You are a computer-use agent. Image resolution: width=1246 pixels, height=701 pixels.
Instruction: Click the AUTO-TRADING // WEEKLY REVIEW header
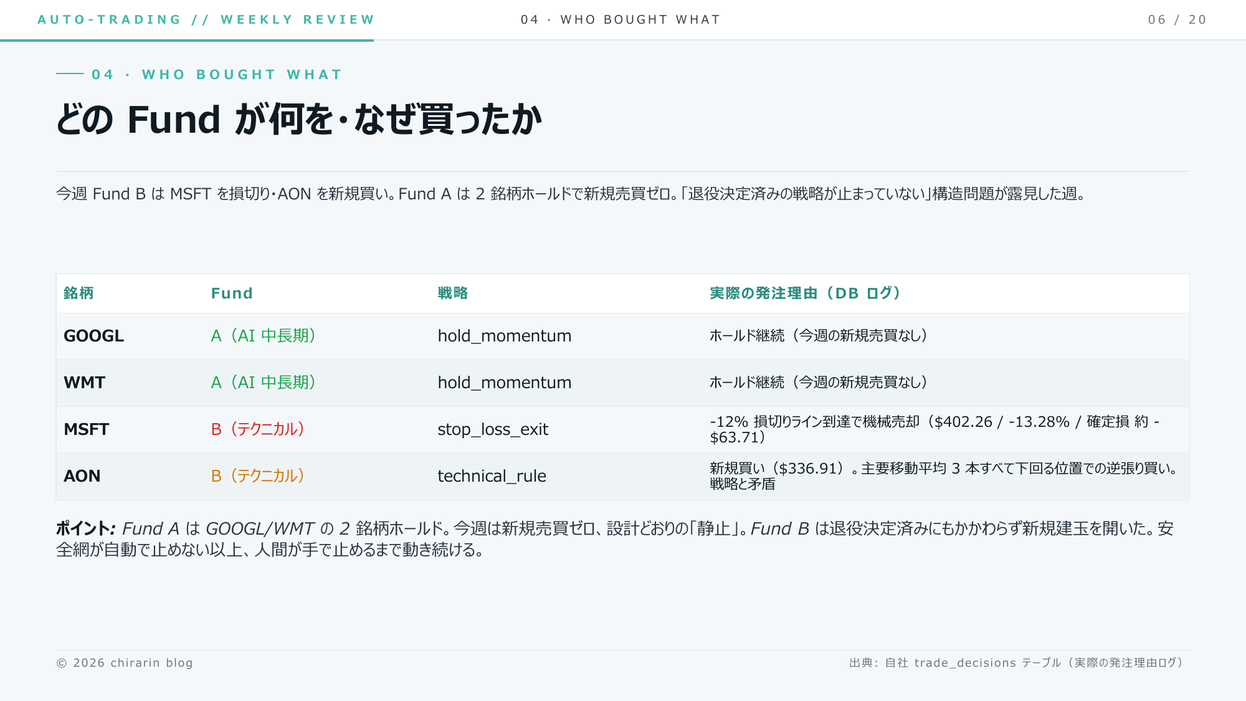tap(206, 19)
